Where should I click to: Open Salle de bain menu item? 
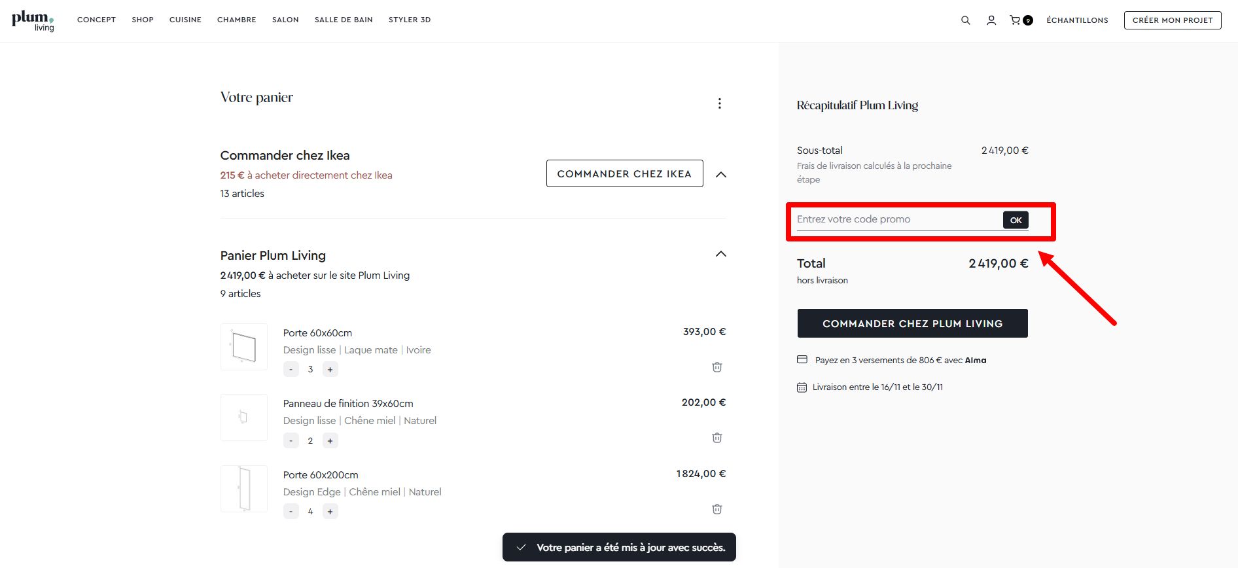(344, 20)
